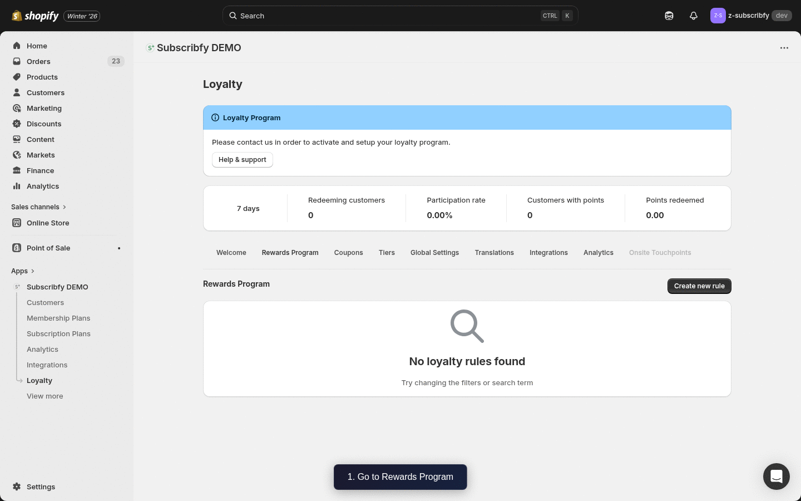This screenshot has height=501, width=801.
Task: Open Help & support
Action: click(x=242, y=160)
